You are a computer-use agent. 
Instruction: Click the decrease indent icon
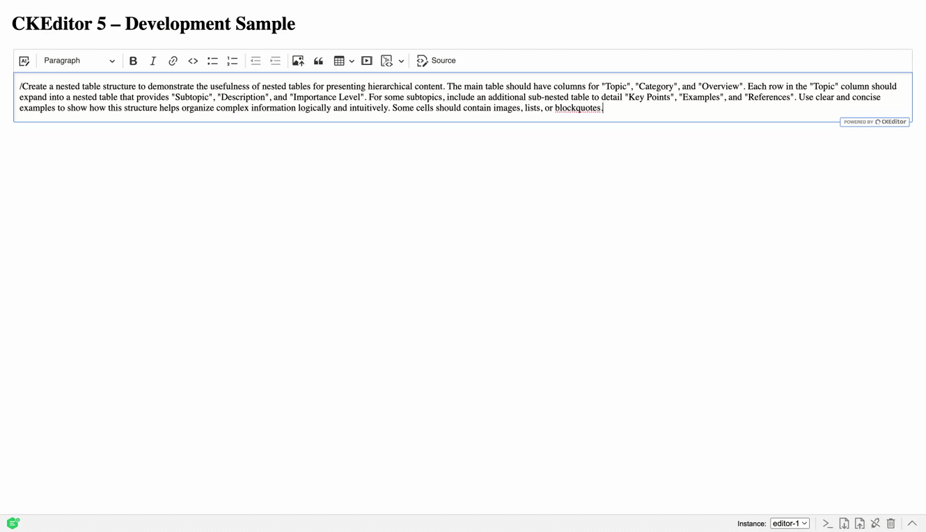[x=256, y=61]
